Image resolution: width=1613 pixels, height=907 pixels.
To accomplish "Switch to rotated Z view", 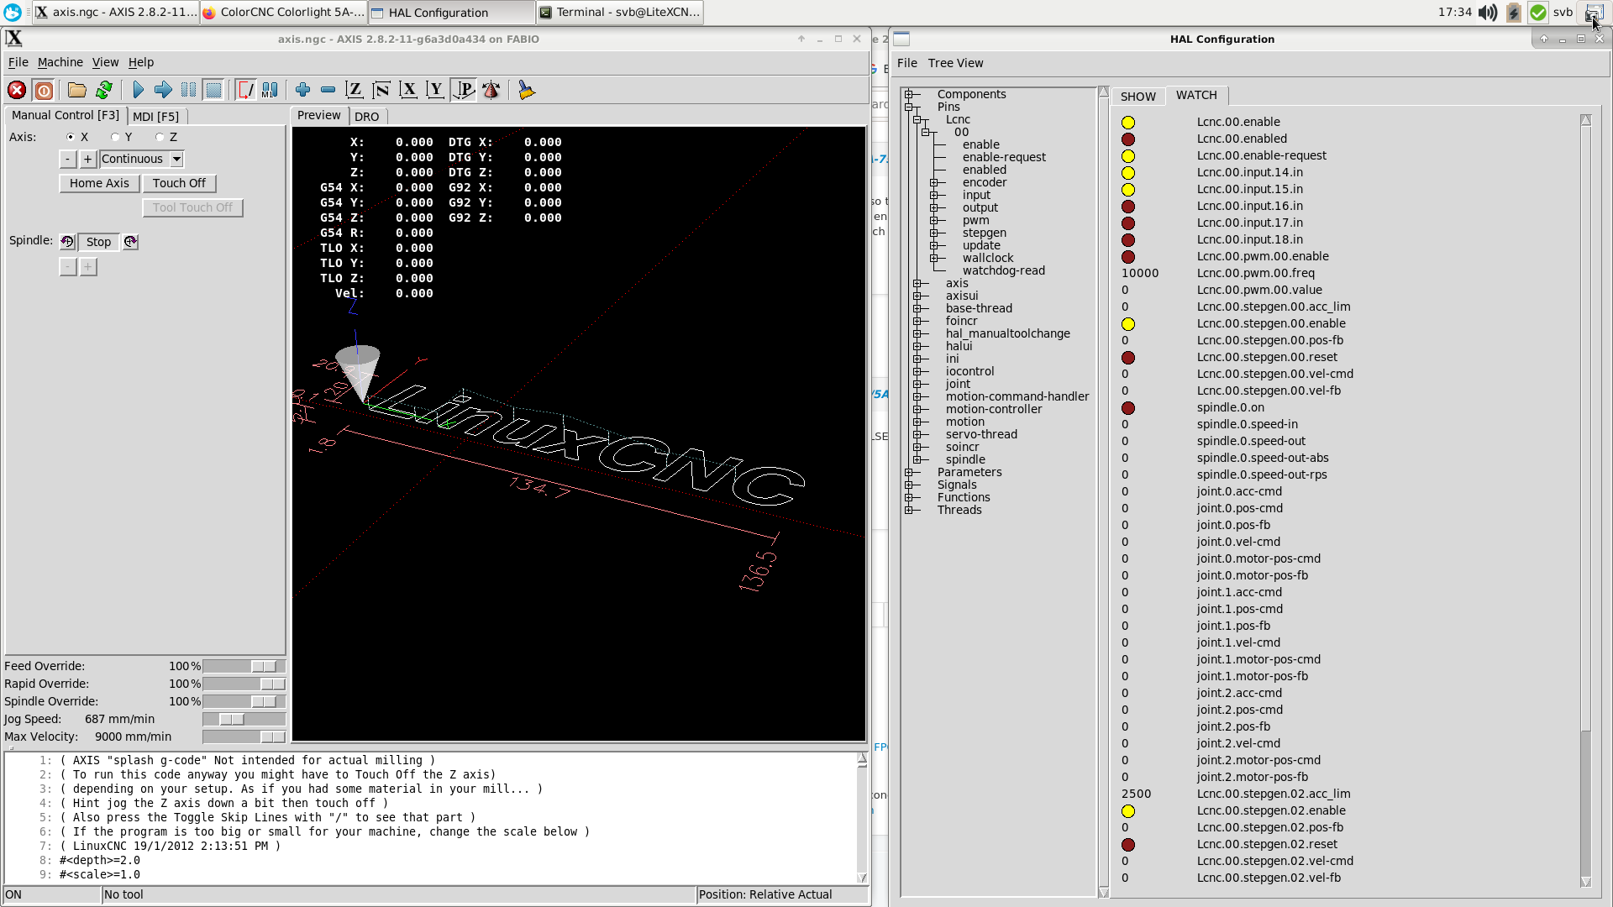I will tap(381, 90).
